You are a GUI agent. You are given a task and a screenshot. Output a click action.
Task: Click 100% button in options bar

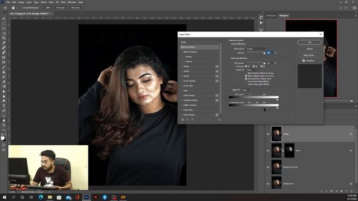click(x=48, y=8)
